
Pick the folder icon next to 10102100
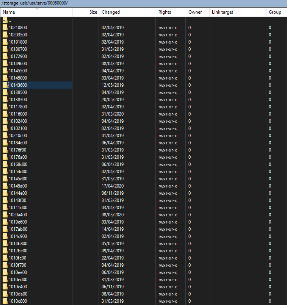[5, 128]
